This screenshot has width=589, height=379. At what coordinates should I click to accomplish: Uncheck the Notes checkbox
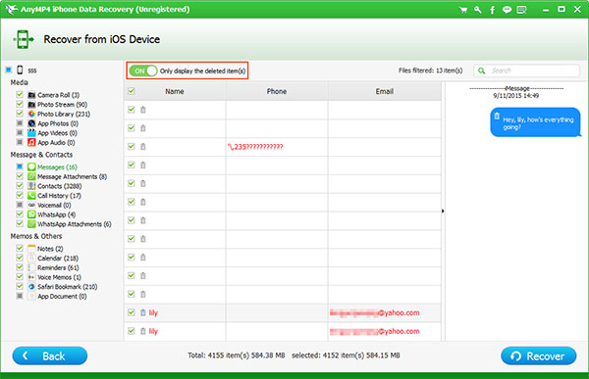[x=20, y=248]
